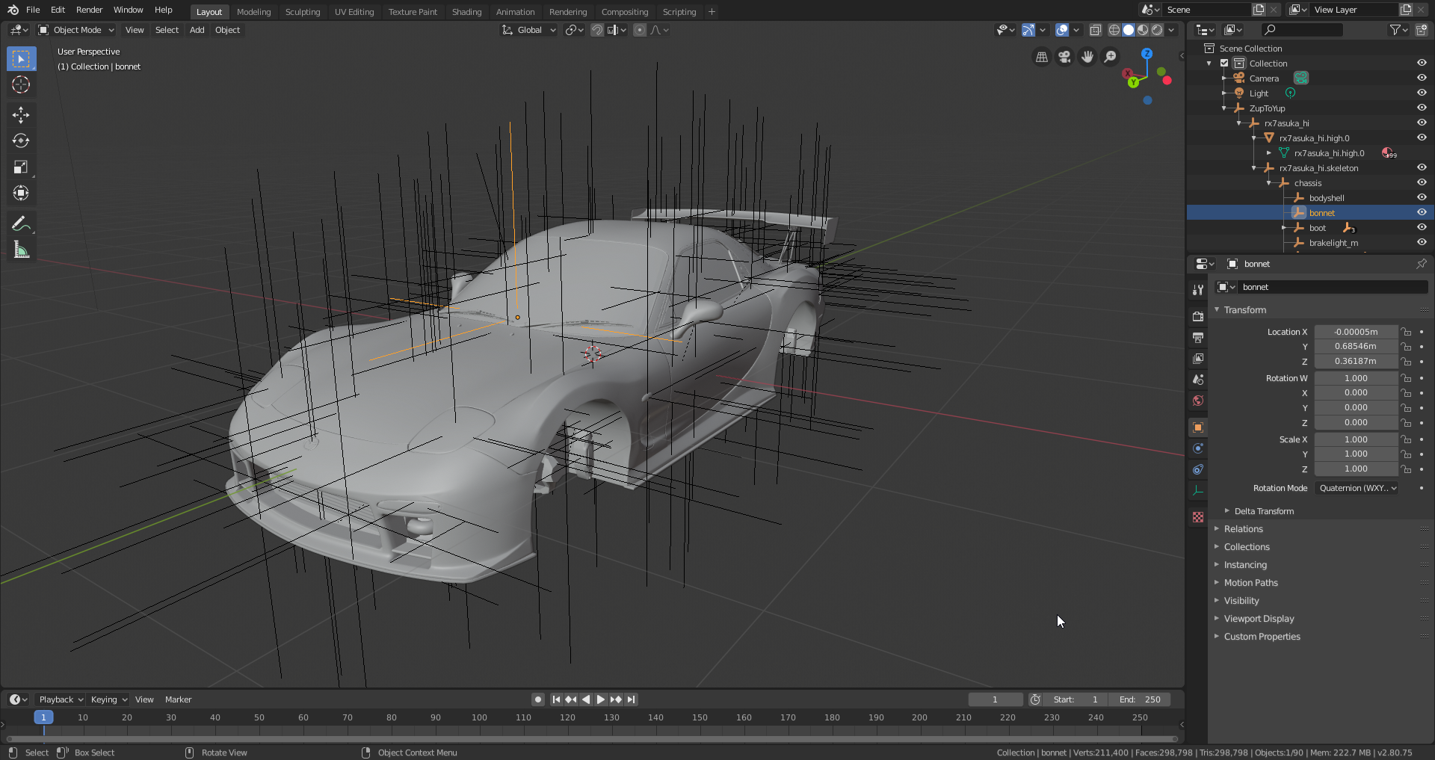Pick the Measure ruler tool
Screen dimensions: 1435x760
(x=21, y=250)
